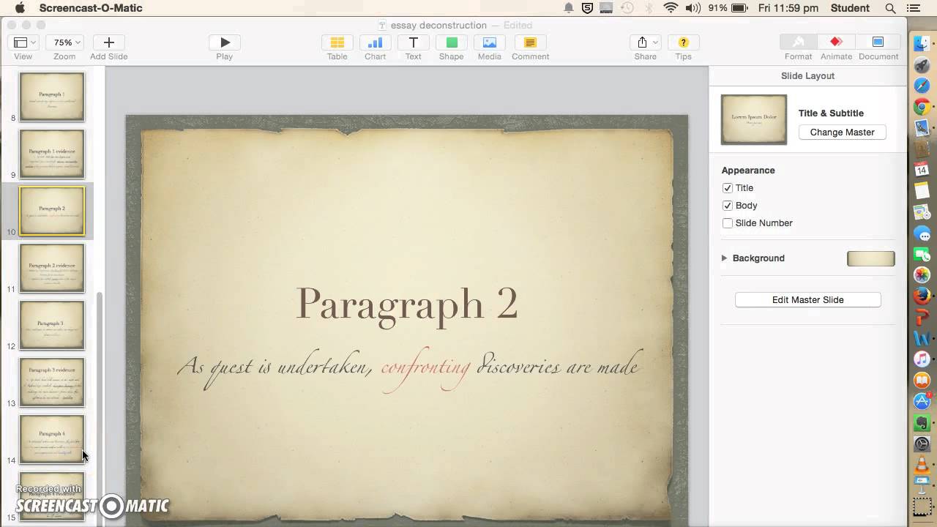Click the 'essay deconstruction' document title
This screenshot has height=527, width=937.
point(438,25)
